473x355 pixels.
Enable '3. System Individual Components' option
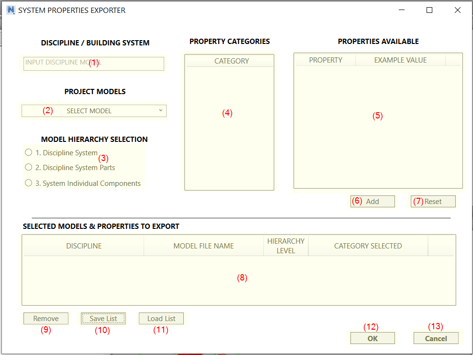[x=28, y=183]
